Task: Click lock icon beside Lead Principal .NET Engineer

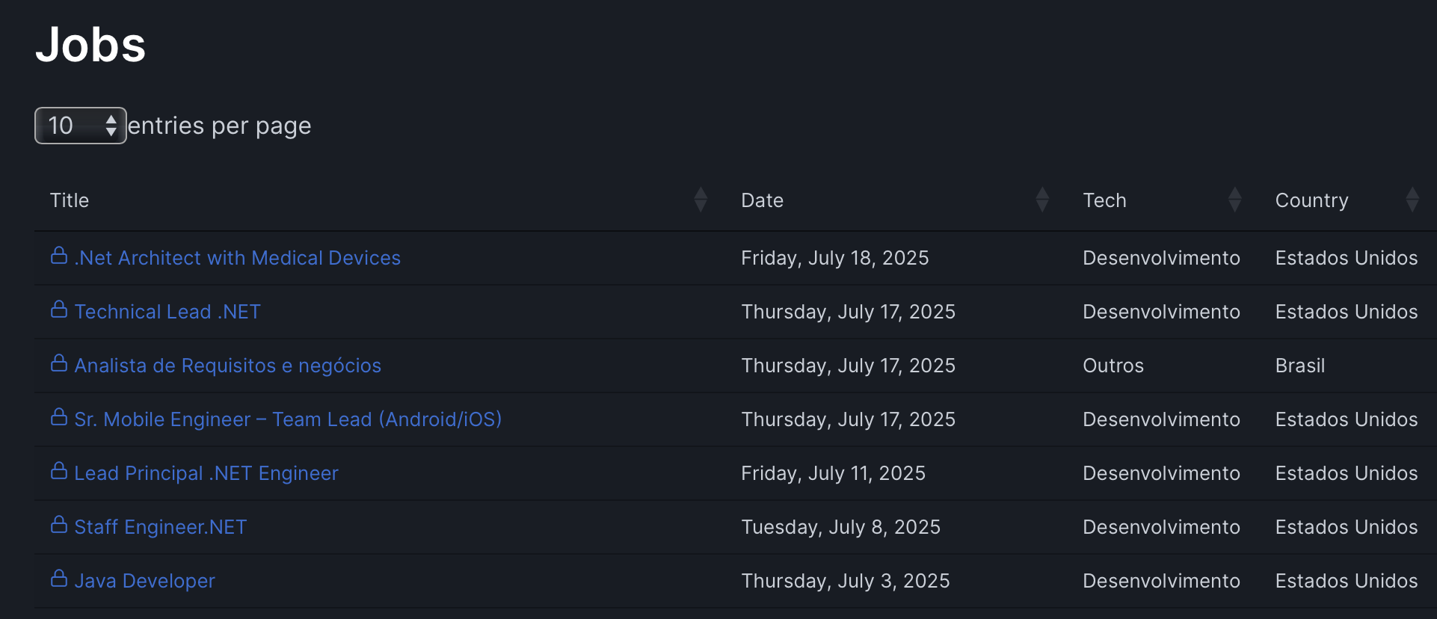Action: pos(59,471)
